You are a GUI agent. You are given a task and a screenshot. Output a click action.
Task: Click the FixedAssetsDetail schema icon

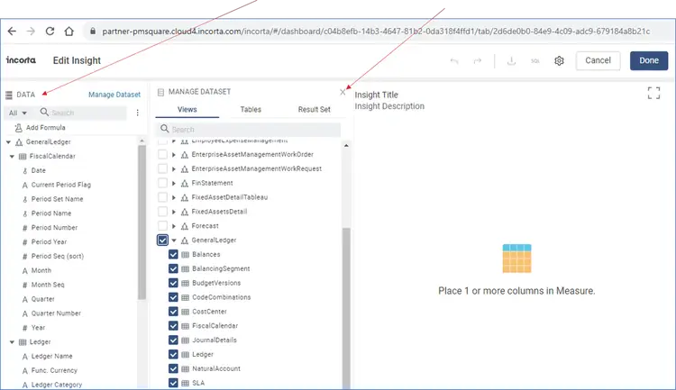click(x=185, y=212)
